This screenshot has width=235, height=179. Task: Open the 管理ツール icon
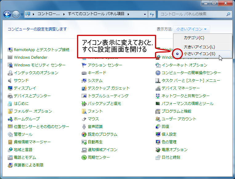click(x=10, y=134)
